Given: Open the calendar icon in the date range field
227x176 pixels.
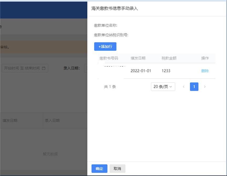Looking at the screenshot, I should 44,68.
